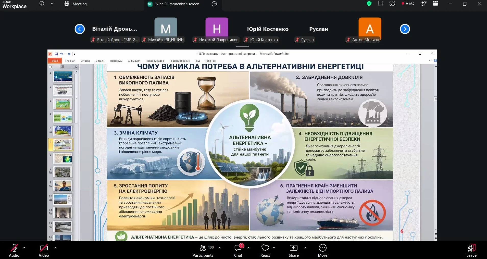Expand the Participants options caret
The width and height of the screenshot is (487, 259).
point(220,248)
